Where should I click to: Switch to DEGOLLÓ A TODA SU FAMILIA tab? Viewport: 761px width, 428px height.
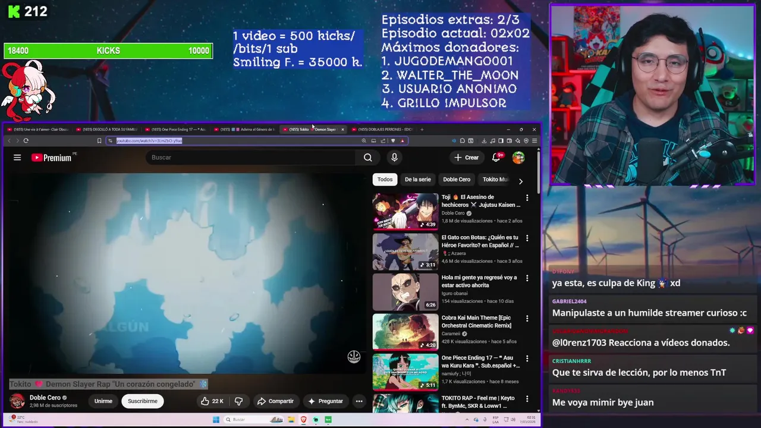107,130
